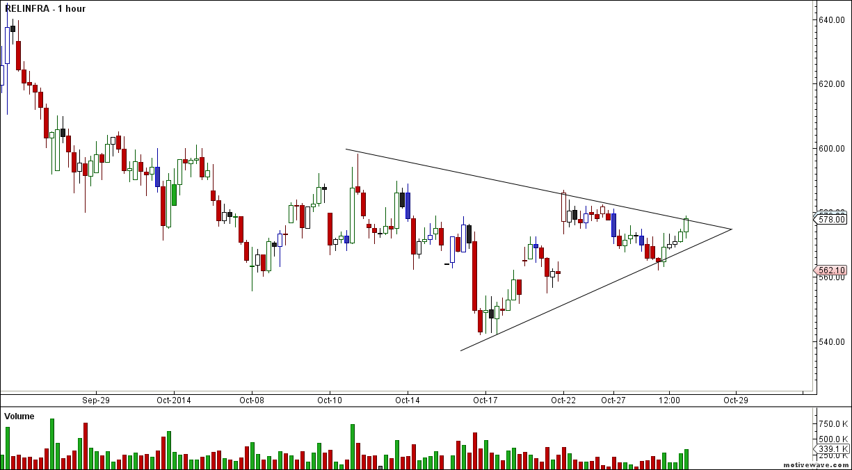Click the Volume panel title
Screen dimensions: 852x470
pos(19,416)
